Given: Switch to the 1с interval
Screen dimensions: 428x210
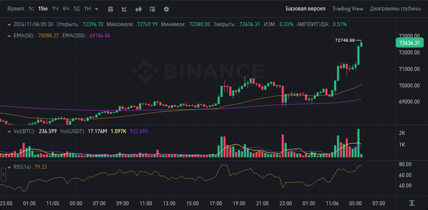Looking at the screenshot, I should tap(31, 9).
